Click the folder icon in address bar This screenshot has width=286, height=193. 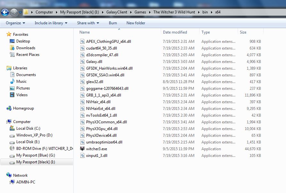point(26,12)
